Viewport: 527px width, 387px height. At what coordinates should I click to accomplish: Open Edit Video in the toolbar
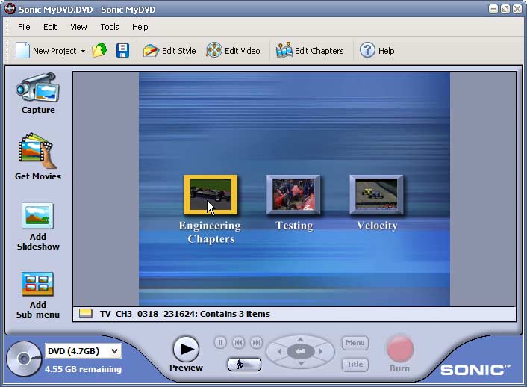tap(233, 51)
